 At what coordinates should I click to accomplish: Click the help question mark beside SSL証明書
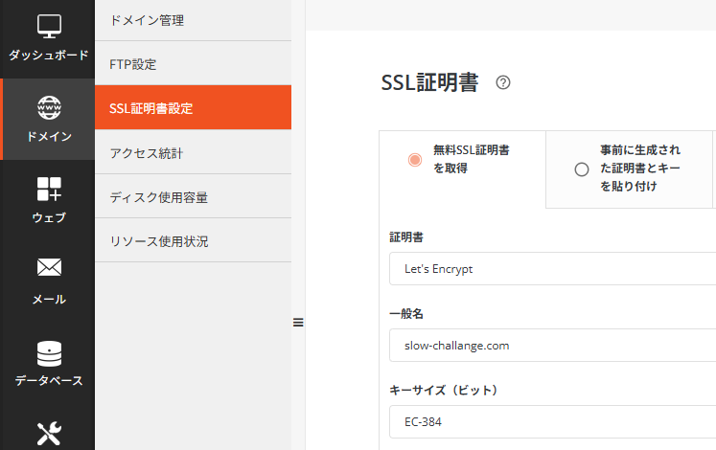click(x=503, y=83)
